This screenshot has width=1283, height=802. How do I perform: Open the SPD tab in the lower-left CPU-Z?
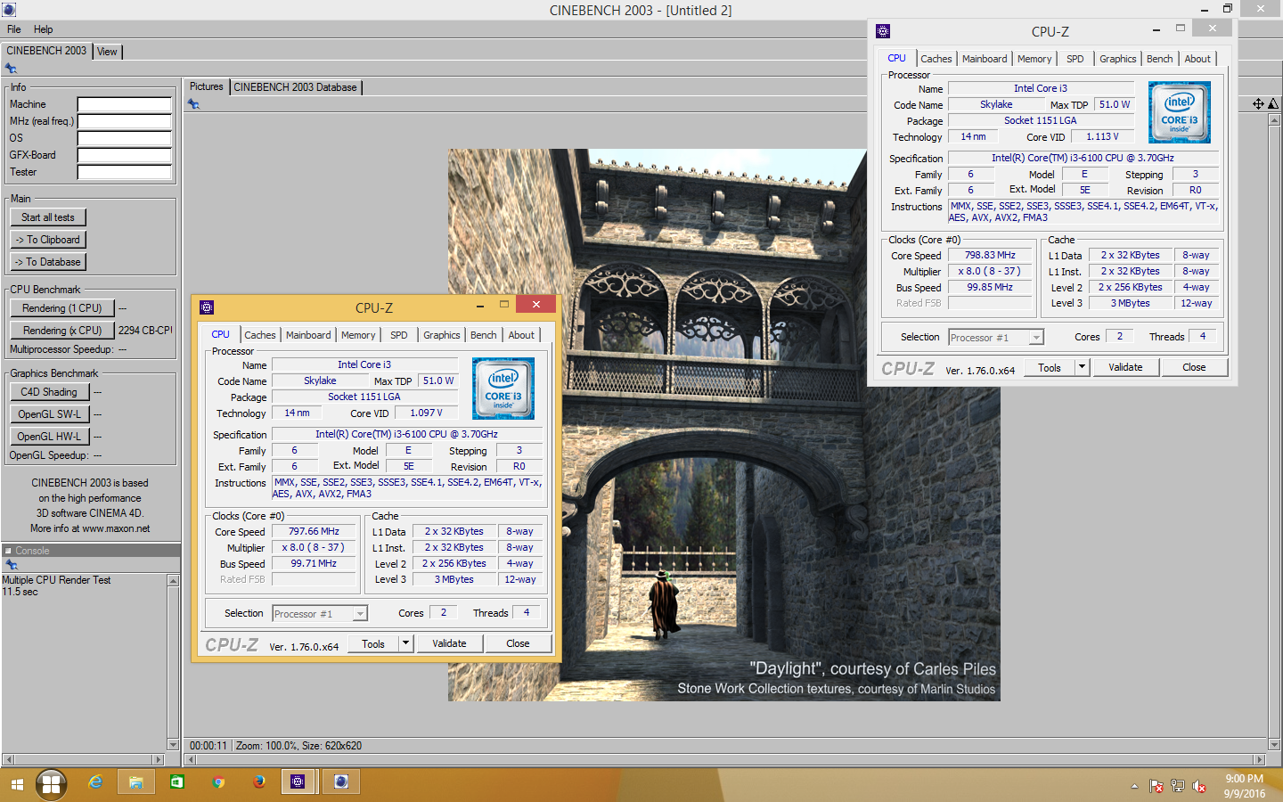399,335
